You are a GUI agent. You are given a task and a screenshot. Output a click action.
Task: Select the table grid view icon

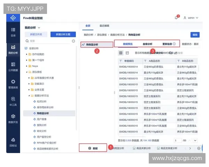coord(121,53)
